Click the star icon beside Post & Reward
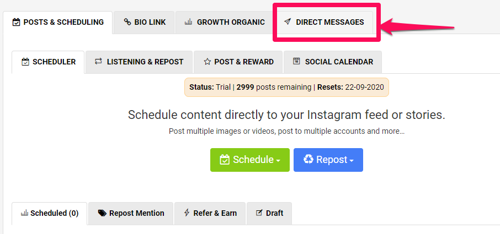Image resolution: width=500 pixels, height=234 pixels. tap(208, 62)
